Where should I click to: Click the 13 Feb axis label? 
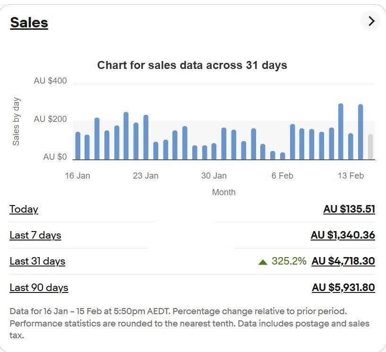click(351, 176)
